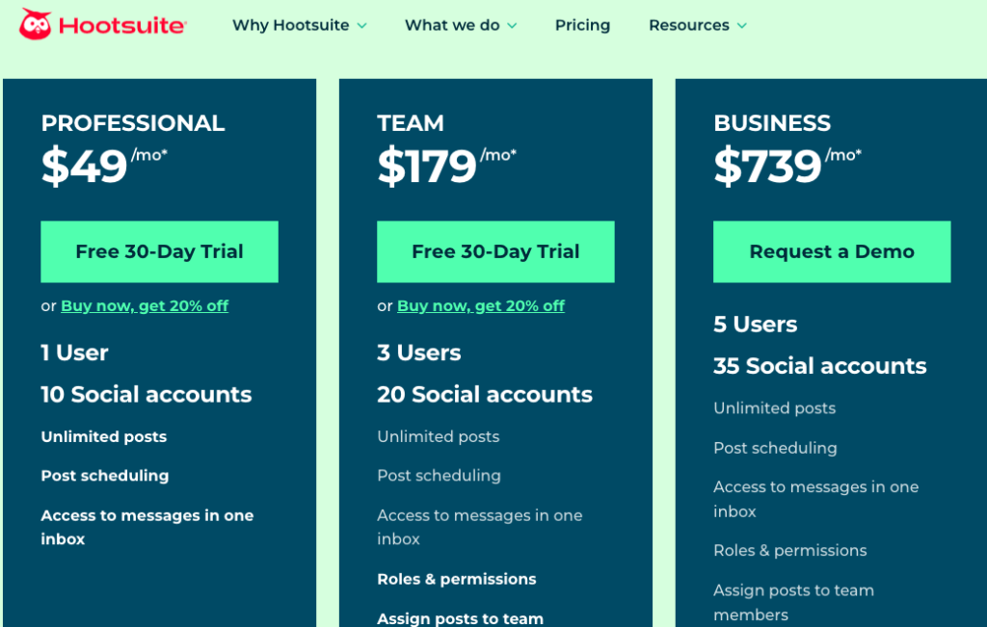987x627 pixels.
Task: Click the $739 Business plan price
Action: click(766, 164)
